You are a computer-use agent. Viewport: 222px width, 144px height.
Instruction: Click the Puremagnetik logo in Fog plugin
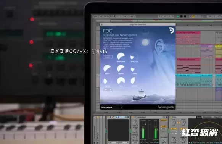coord(171,30)
